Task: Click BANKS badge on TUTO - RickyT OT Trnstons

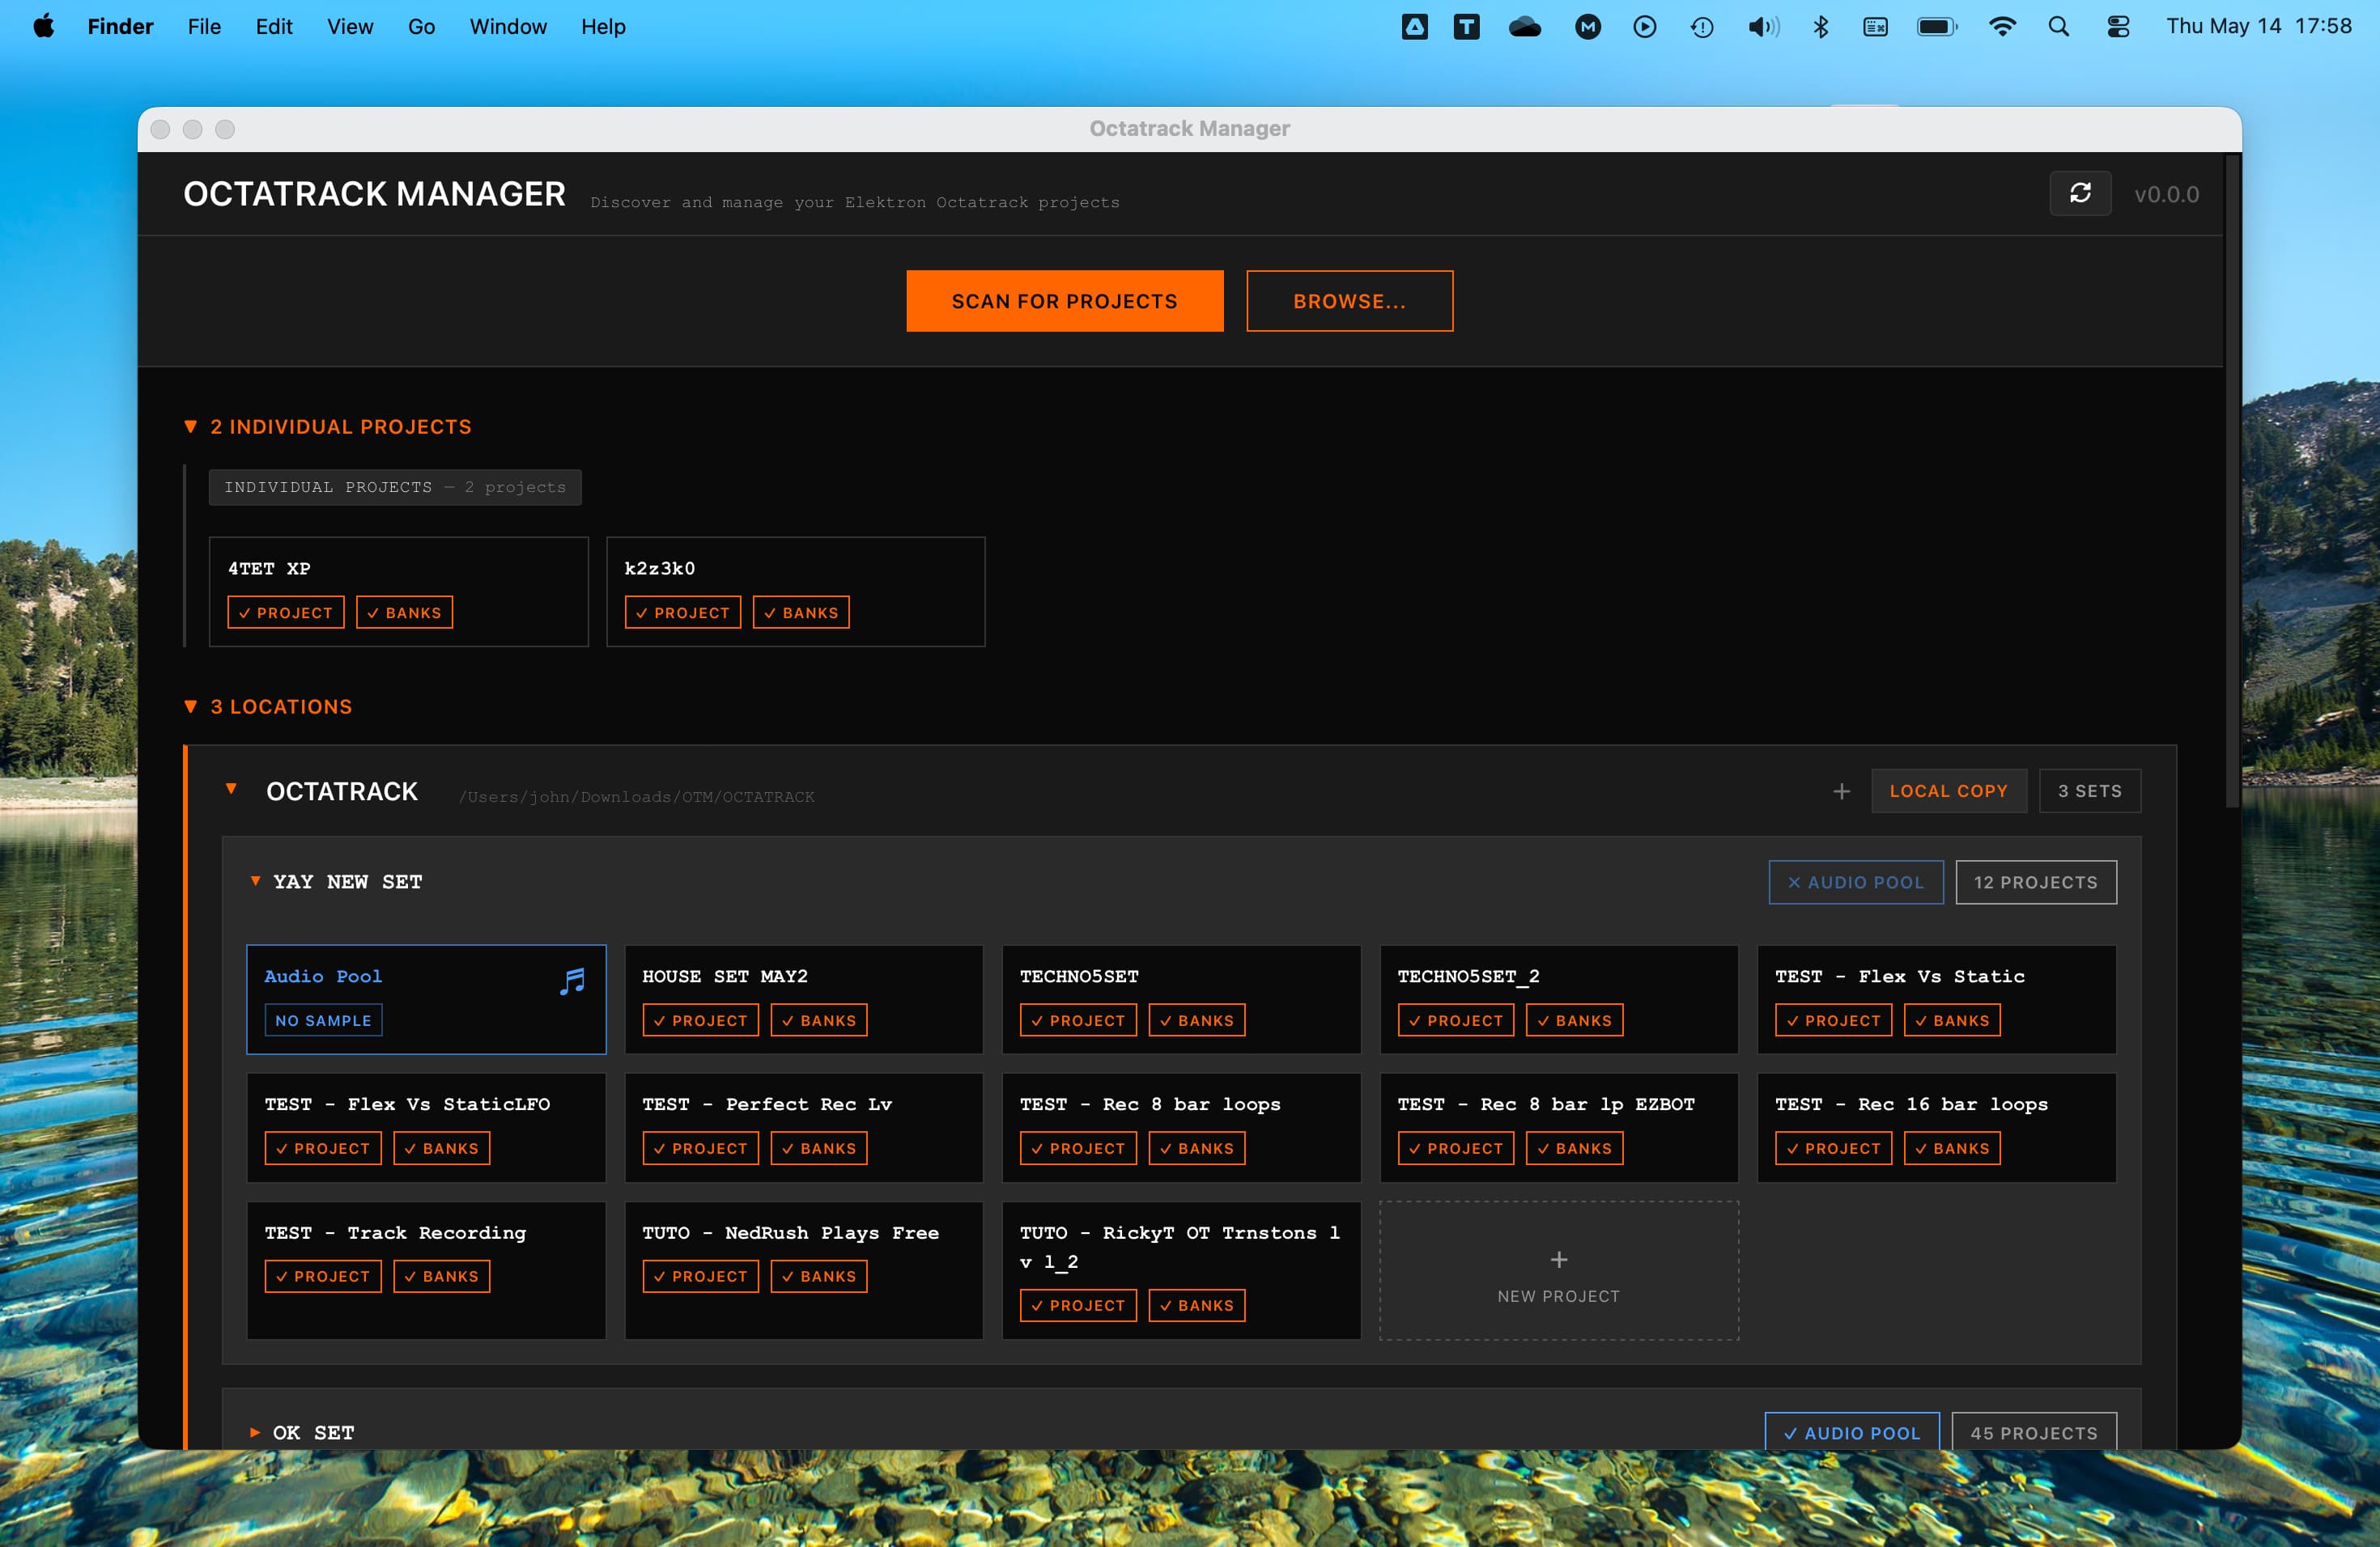Action: click(1197, 1305)
